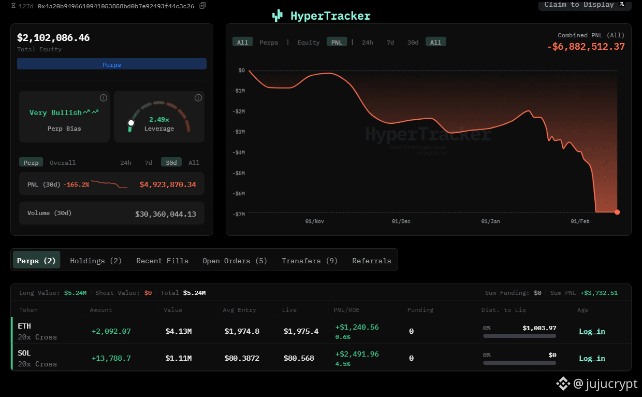Open the Holdings (2) tab
This screenshot has height=397, width=642.
96,261
